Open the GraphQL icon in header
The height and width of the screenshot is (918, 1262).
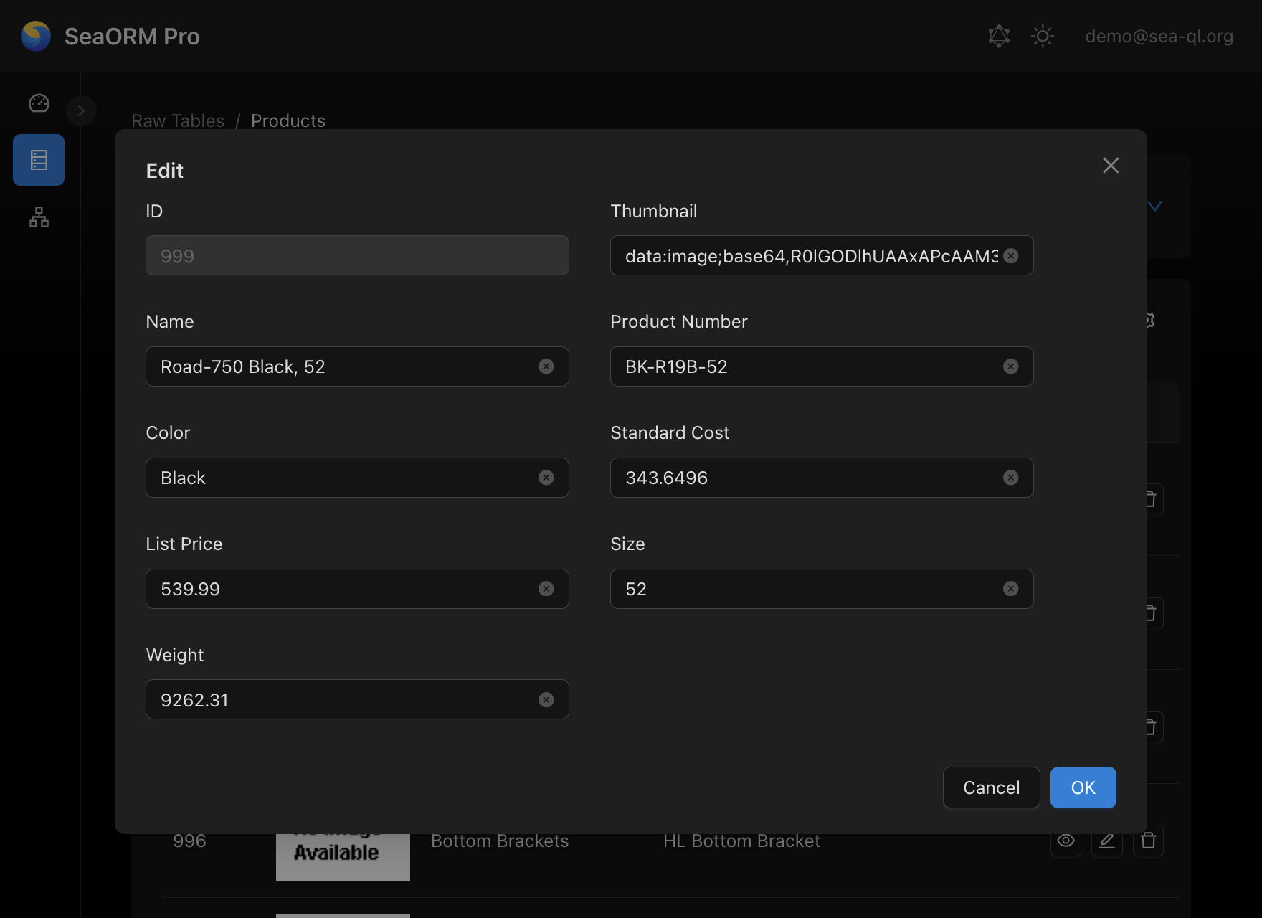click(999, 37)
